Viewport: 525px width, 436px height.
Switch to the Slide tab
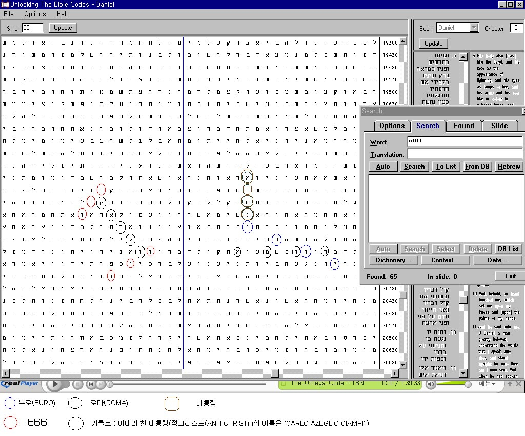click(x=499, y=126)
